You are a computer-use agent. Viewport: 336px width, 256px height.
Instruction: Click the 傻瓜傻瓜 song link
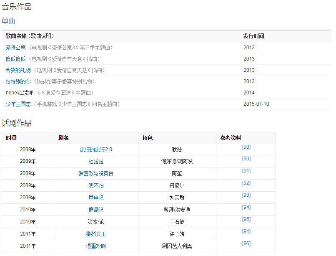tap(16, 59)
